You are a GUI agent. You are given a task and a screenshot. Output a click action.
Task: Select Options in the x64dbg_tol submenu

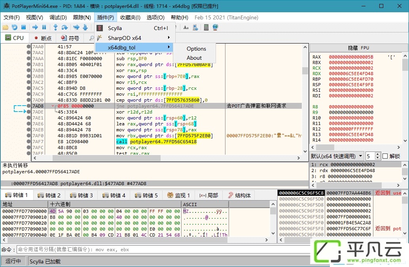point(196,49)
